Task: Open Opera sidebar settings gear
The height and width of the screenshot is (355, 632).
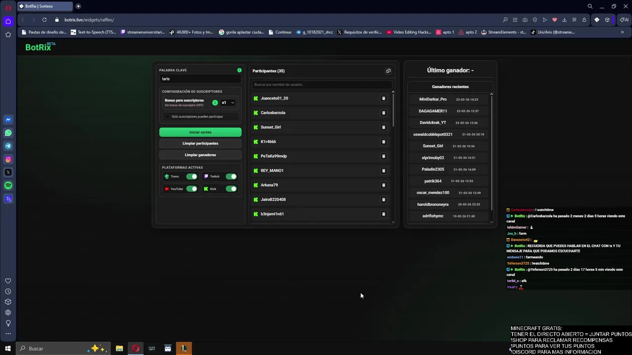Action: click(x=8, y=313)
